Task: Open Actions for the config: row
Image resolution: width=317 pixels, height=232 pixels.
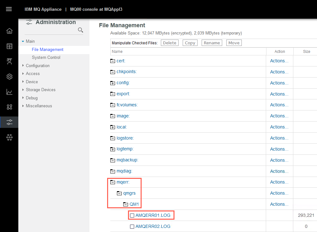Action: pyautogui.click(x=279, y=83)
